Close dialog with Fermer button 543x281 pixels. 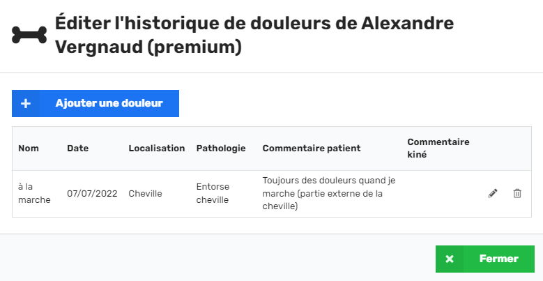point(485,259)
